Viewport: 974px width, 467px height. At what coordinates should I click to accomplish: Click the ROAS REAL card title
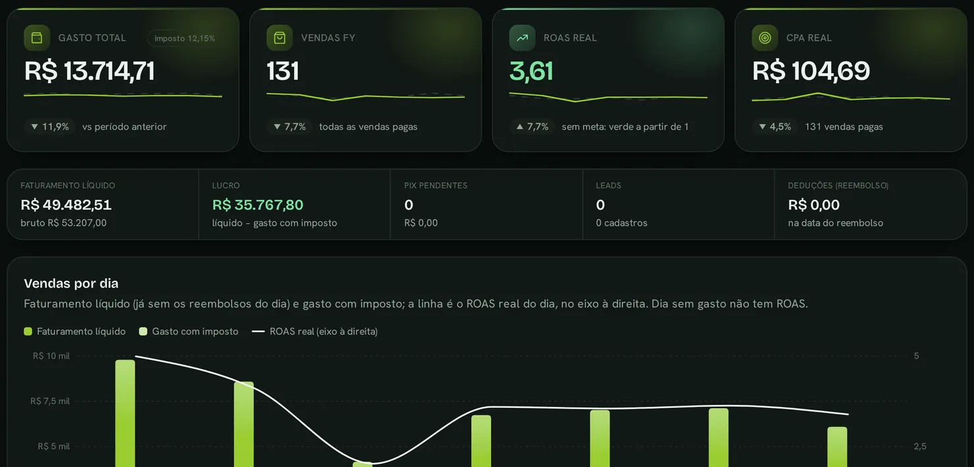click(571, 38)
